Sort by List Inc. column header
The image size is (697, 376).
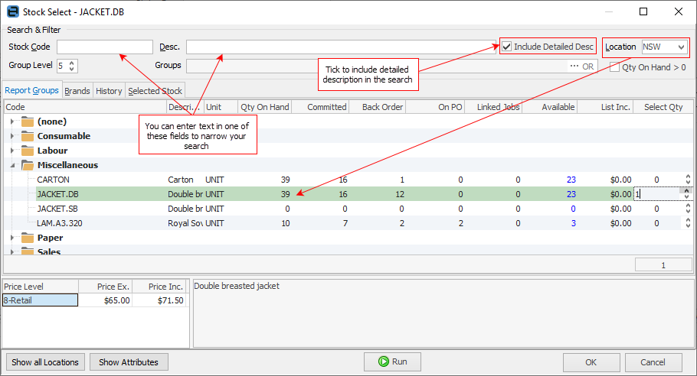(605, 107)
